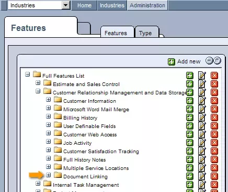This screenshot has height=192, width=228.
Task: Select the Full Features List tree item
Action: [x=63, y=76]
